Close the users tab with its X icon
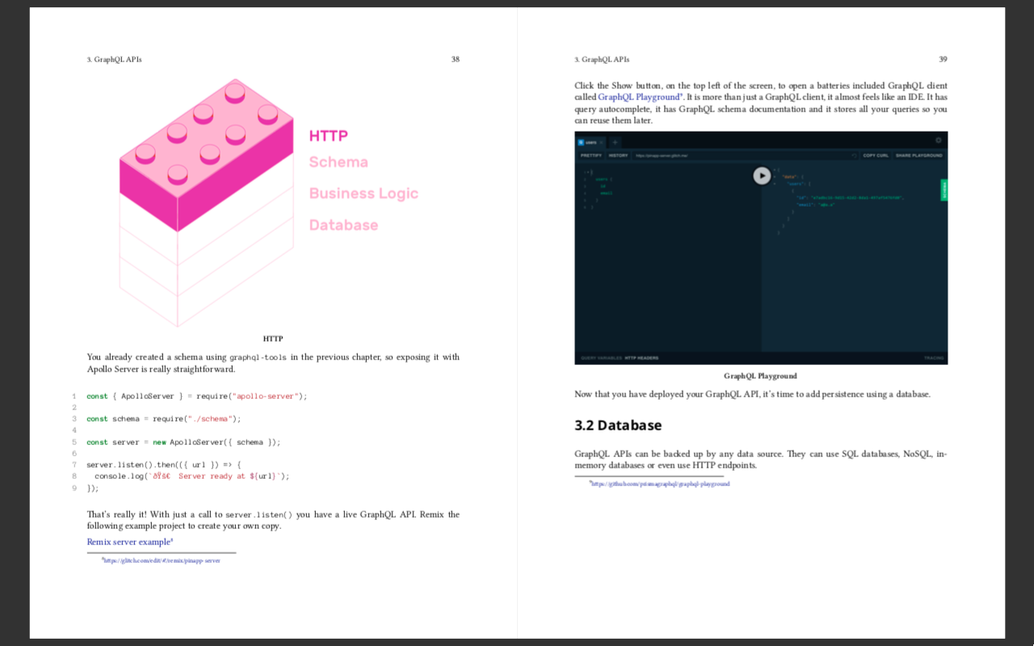The height and width of the screenshot is (646, 1034). tap(601, 142)
